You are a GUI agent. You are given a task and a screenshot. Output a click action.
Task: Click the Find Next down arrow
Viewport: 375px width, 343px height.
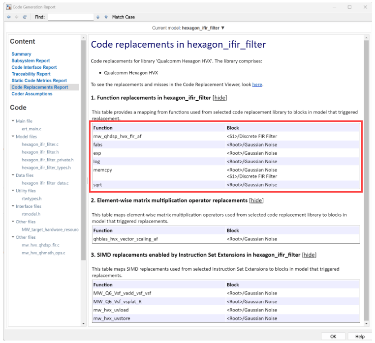coord(106,17)
